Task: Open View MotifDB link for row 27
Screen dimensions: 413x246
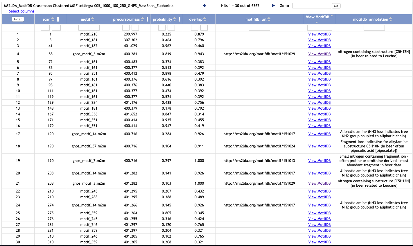Action: tap(319, 225)
